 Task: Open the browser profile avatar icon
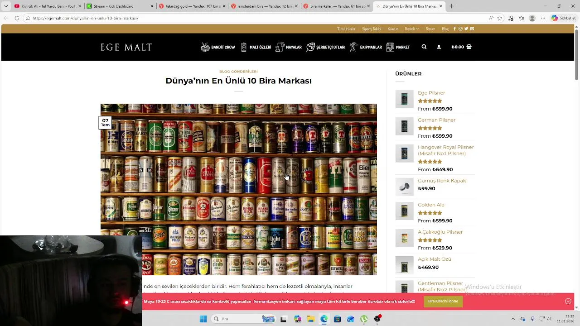[532, 18]
